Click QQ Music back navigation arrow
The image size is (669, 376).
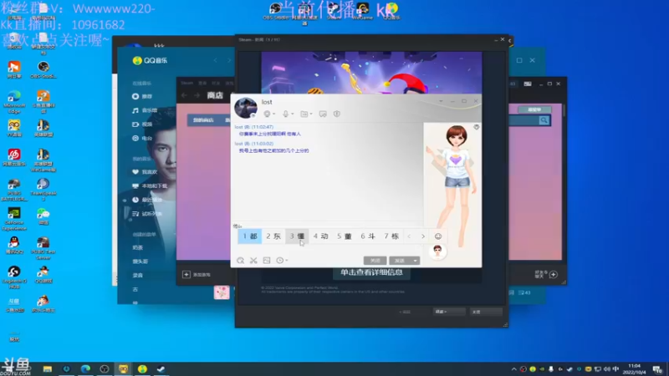pos(216,60)
